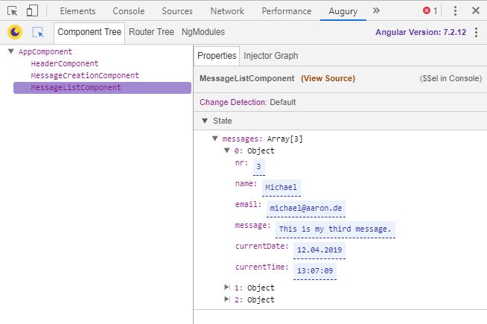Image resolution: width=487 pixels, height=324 pixels.
Task: Click the email value michael@aaron.de
Action: coord(307,208)
